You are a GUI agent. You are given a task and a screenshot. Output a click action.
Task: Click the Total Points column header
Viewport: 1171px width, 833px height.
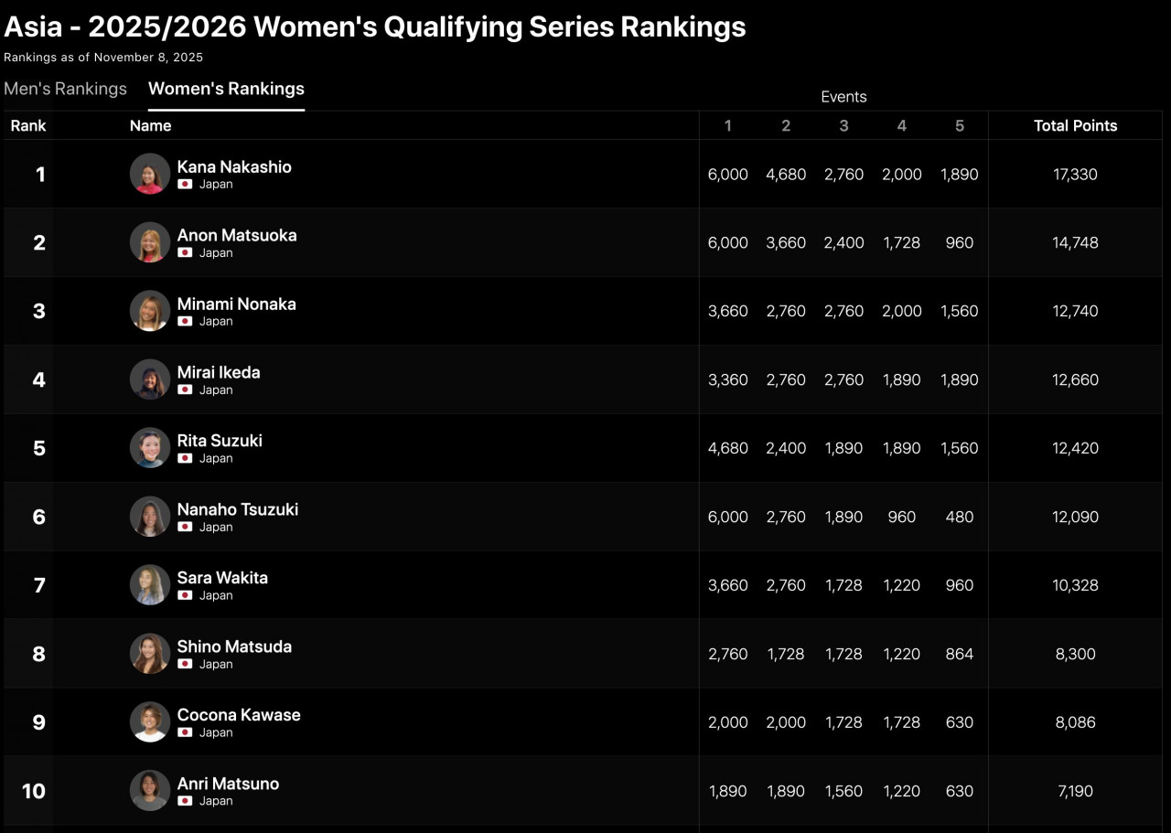[x=1075, y=125]
